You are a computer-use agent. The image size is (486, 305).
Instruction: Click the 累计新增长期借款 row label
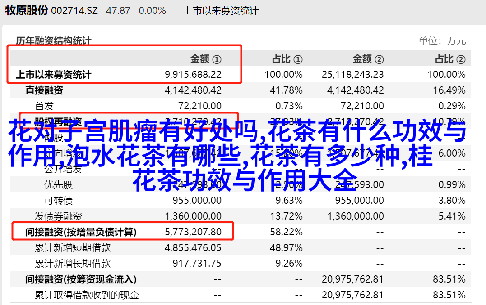[x=72, y=264]
